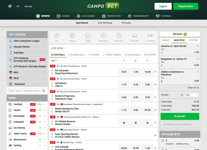Image resolution: width=207 pixels, height=150 pixels.
Task: Show live Table Tennis matches tab
Action: 112,55
